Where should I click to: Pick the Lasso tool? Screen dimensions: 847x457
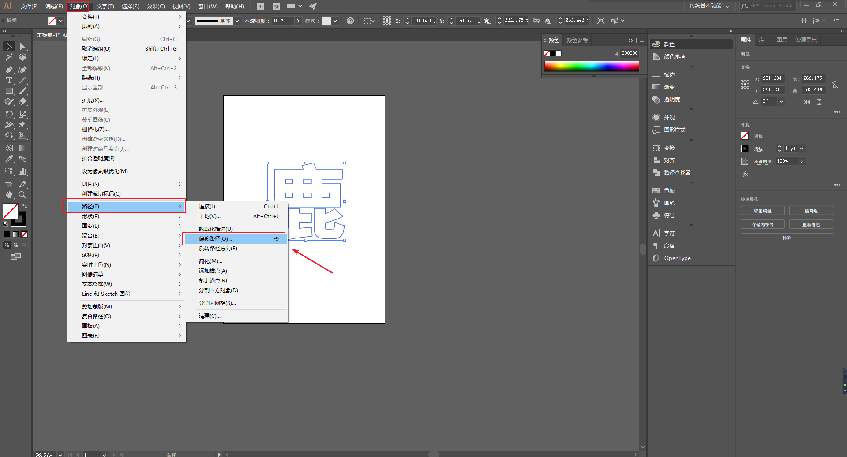[22, 57]
